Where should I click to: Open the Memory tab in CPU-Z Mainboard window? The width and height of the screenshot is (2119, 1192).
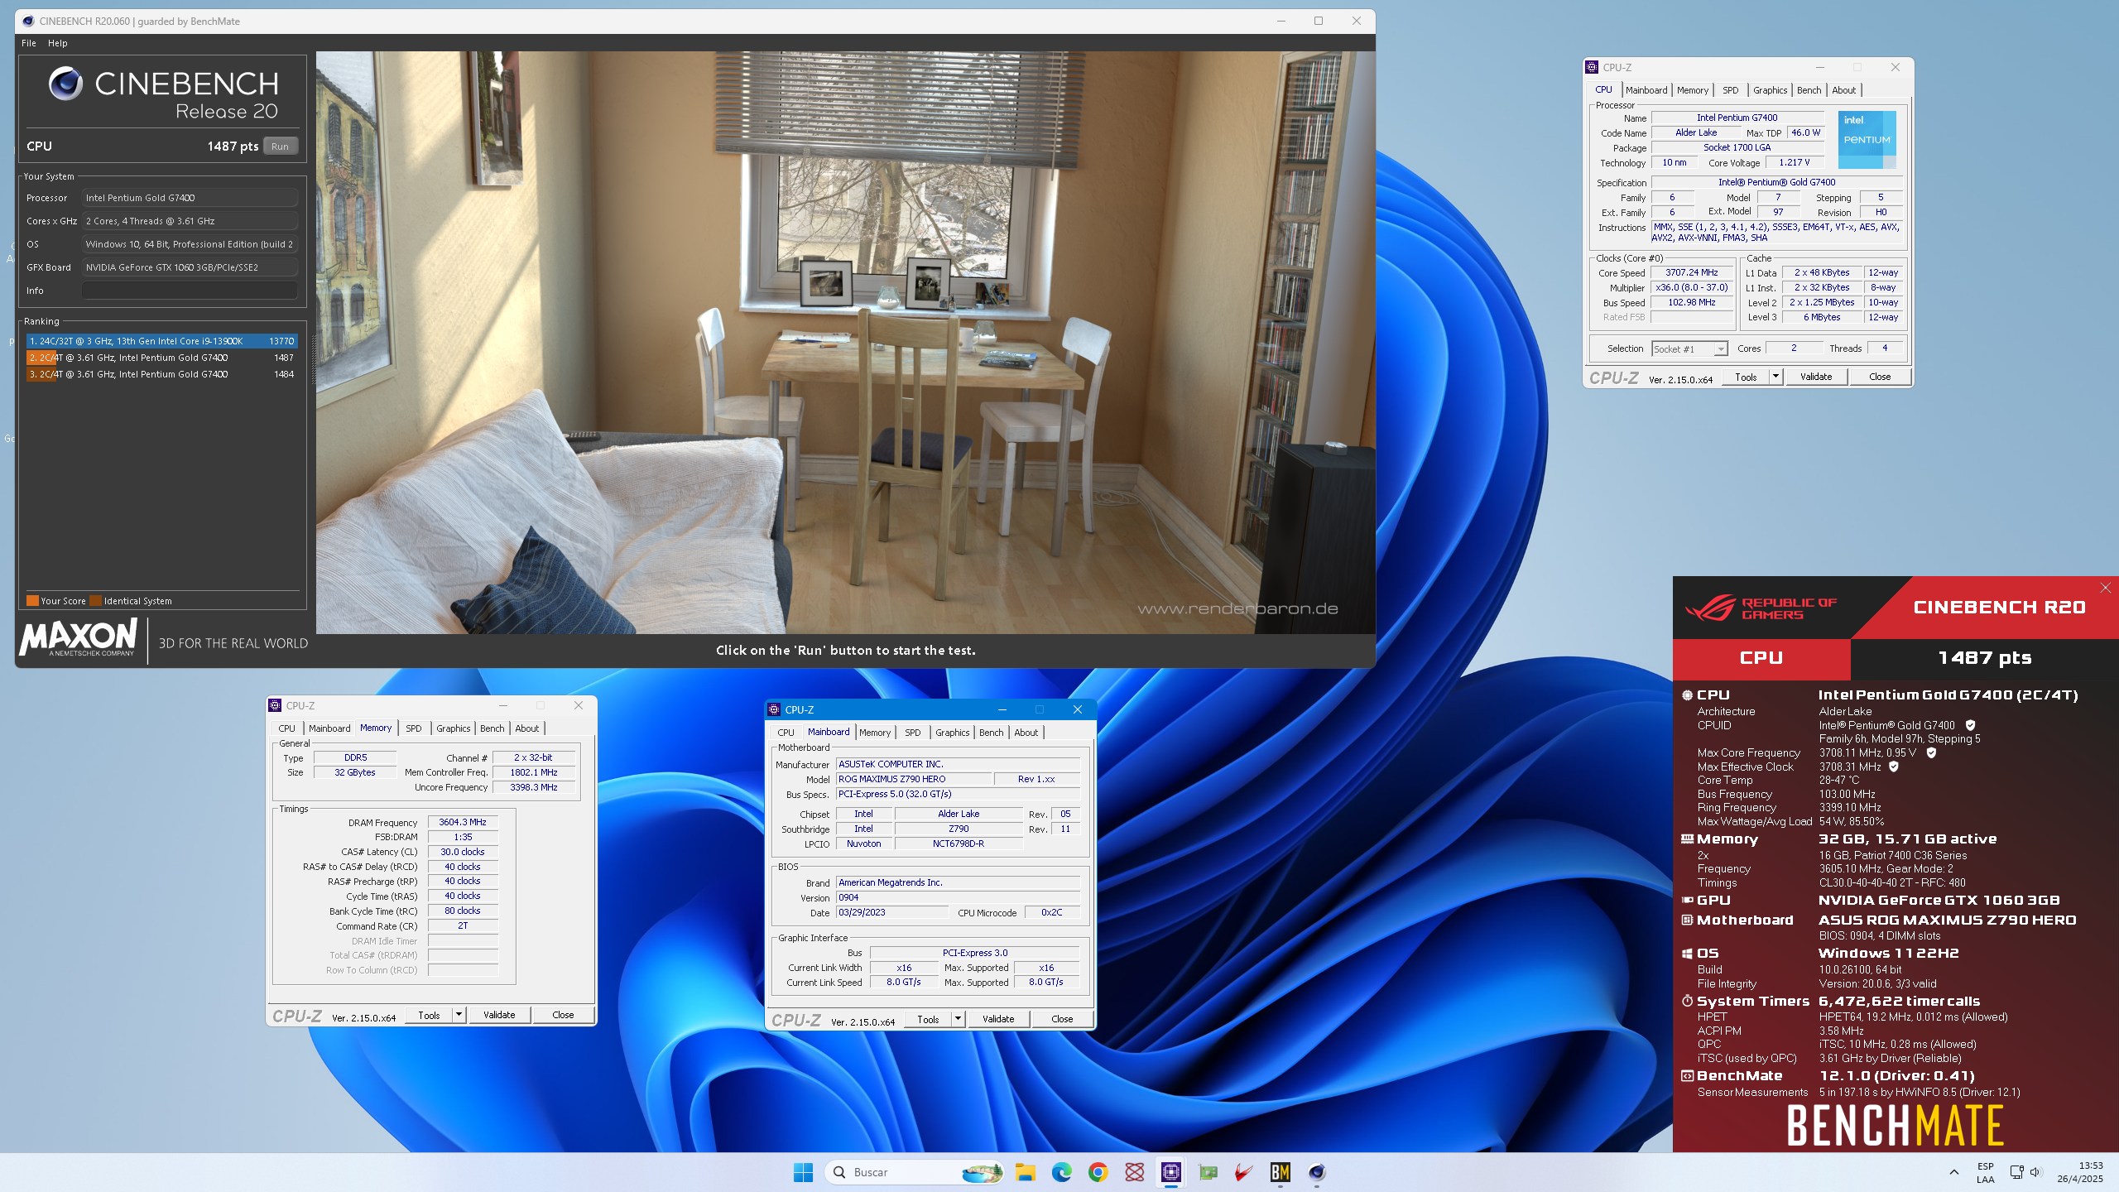coord(875,733)
